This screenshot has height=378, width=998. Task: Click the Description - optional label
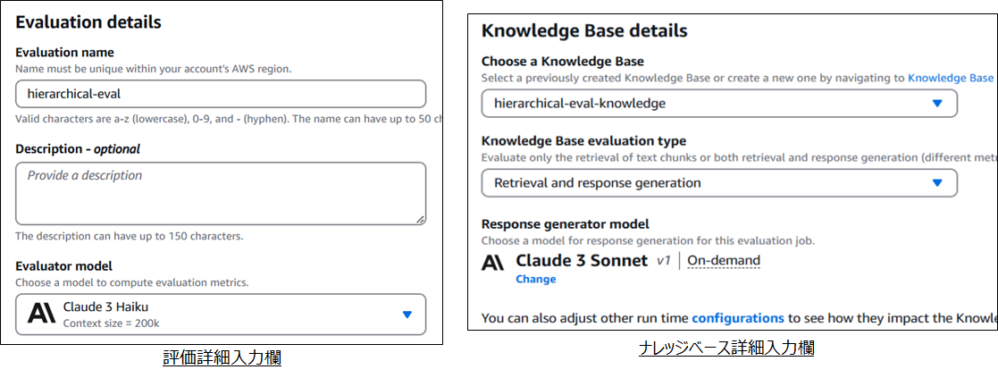tap(78, 149)
